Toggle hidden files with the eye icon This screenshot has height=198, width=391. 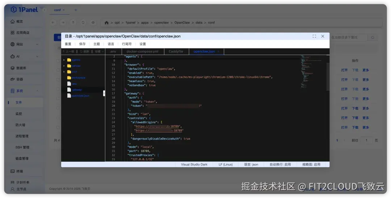click(93, 22)
